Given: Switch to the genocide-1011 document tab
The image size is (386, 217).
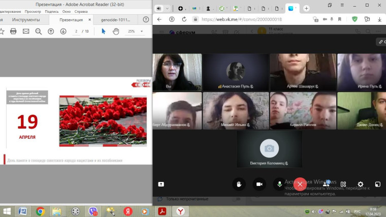Looking at the screenshot, I should [115, 20].
